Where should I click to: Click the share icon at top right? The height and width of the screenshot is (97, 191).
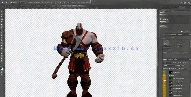tap(189, 3)
